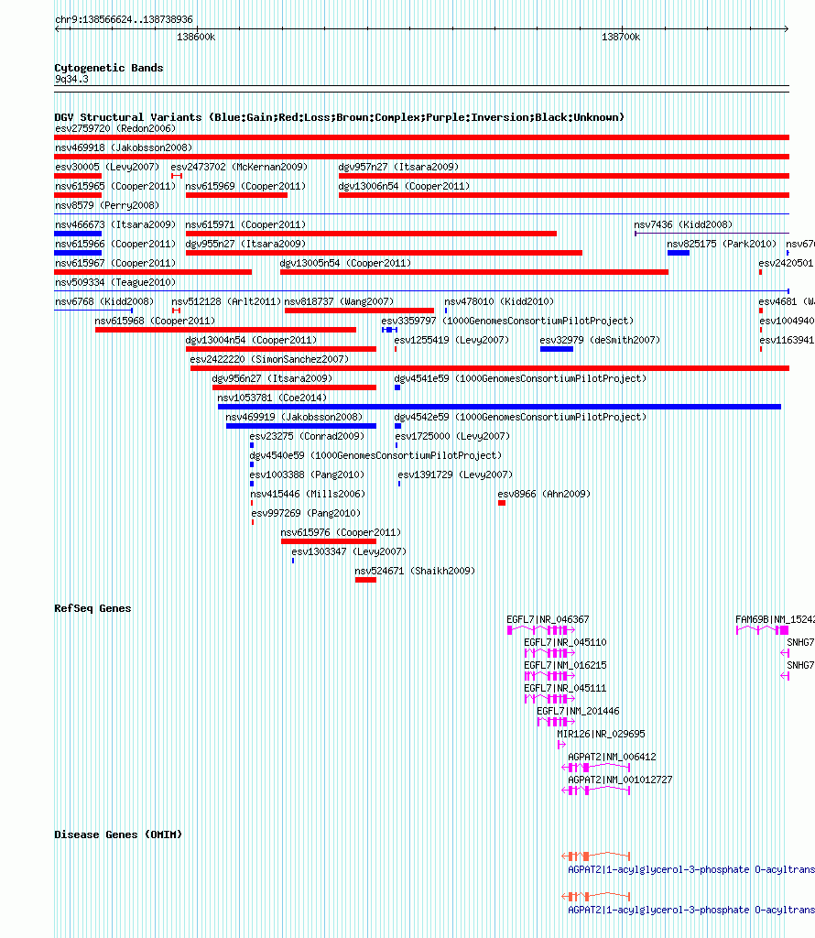815x938 pixels.
Task: Click nsv615967 (Cooper2011) label
Action: click(x=115, y=263)
